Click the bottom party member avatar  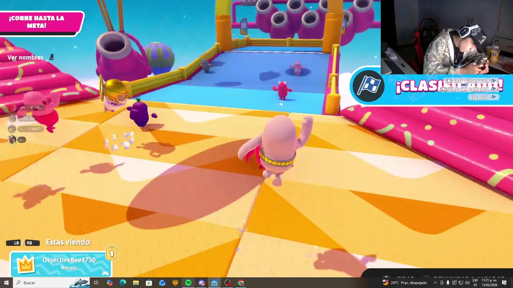tap(12, 140)
